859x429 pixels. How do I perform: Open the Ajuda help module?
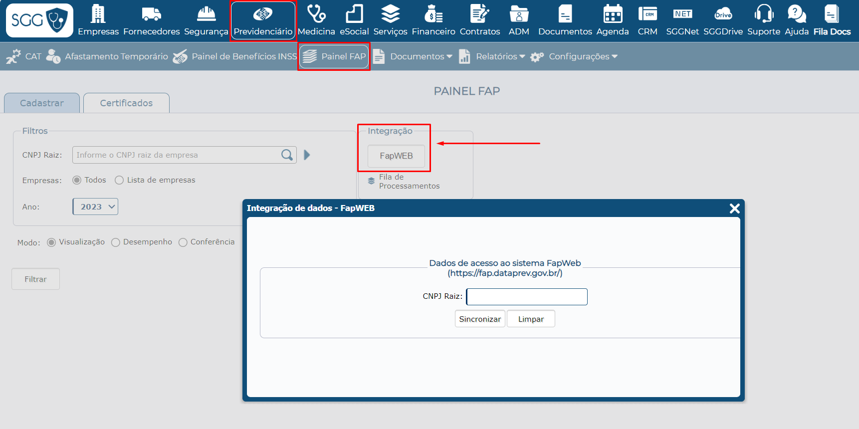coord(797,20)
